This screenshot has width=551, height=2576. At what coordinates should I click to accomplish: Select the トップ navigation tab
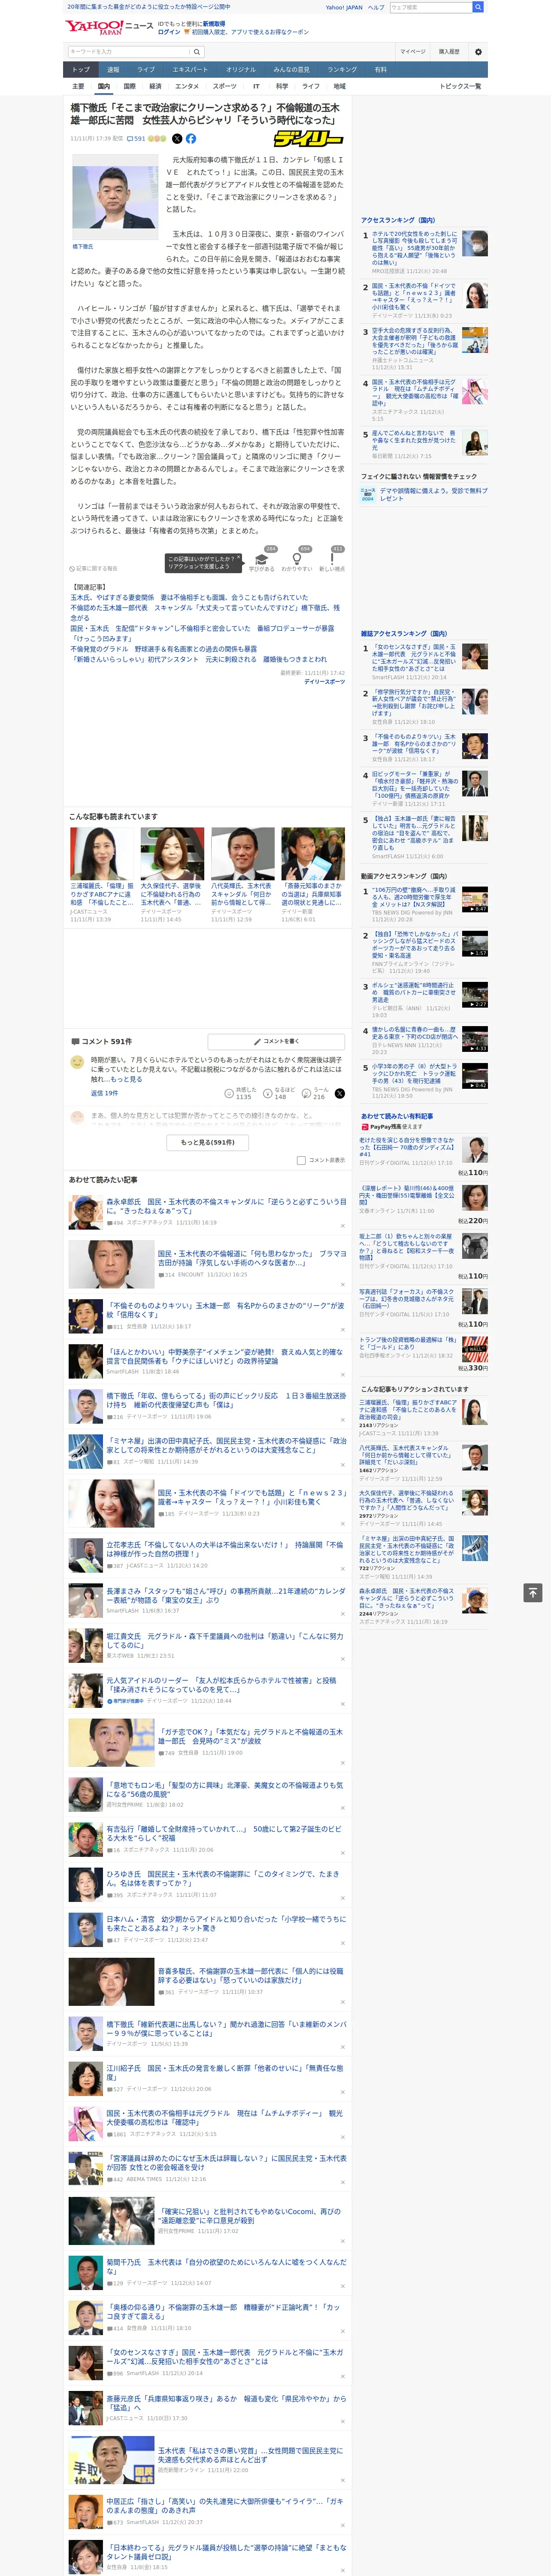coord(81,70)
